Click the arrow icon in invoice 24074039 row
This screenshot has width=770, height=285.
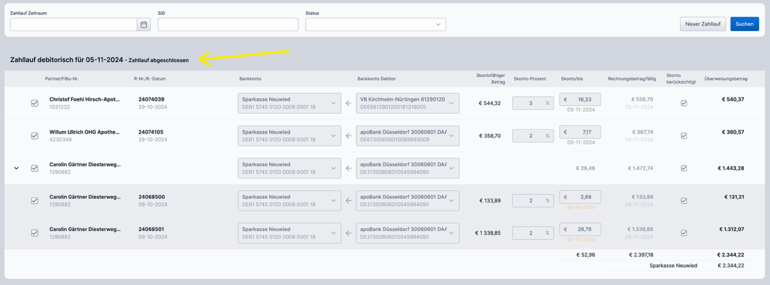tap(348, 103)
